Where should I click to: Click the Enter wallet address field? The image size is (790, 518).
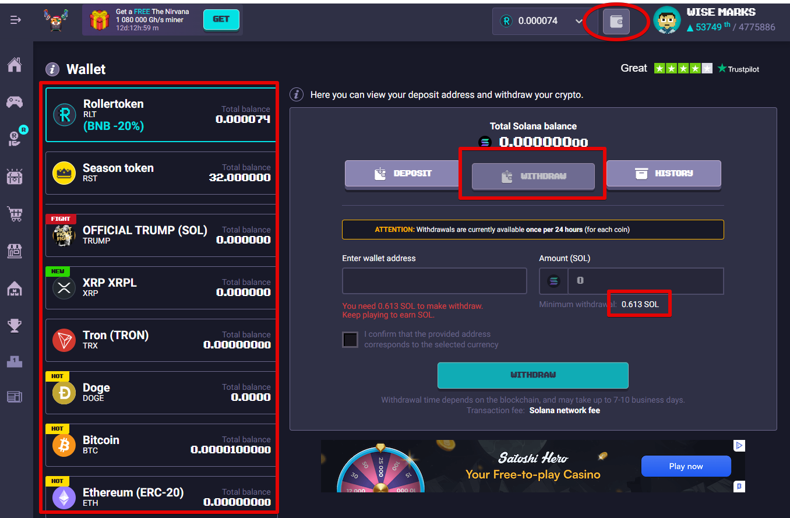(435, 281)
